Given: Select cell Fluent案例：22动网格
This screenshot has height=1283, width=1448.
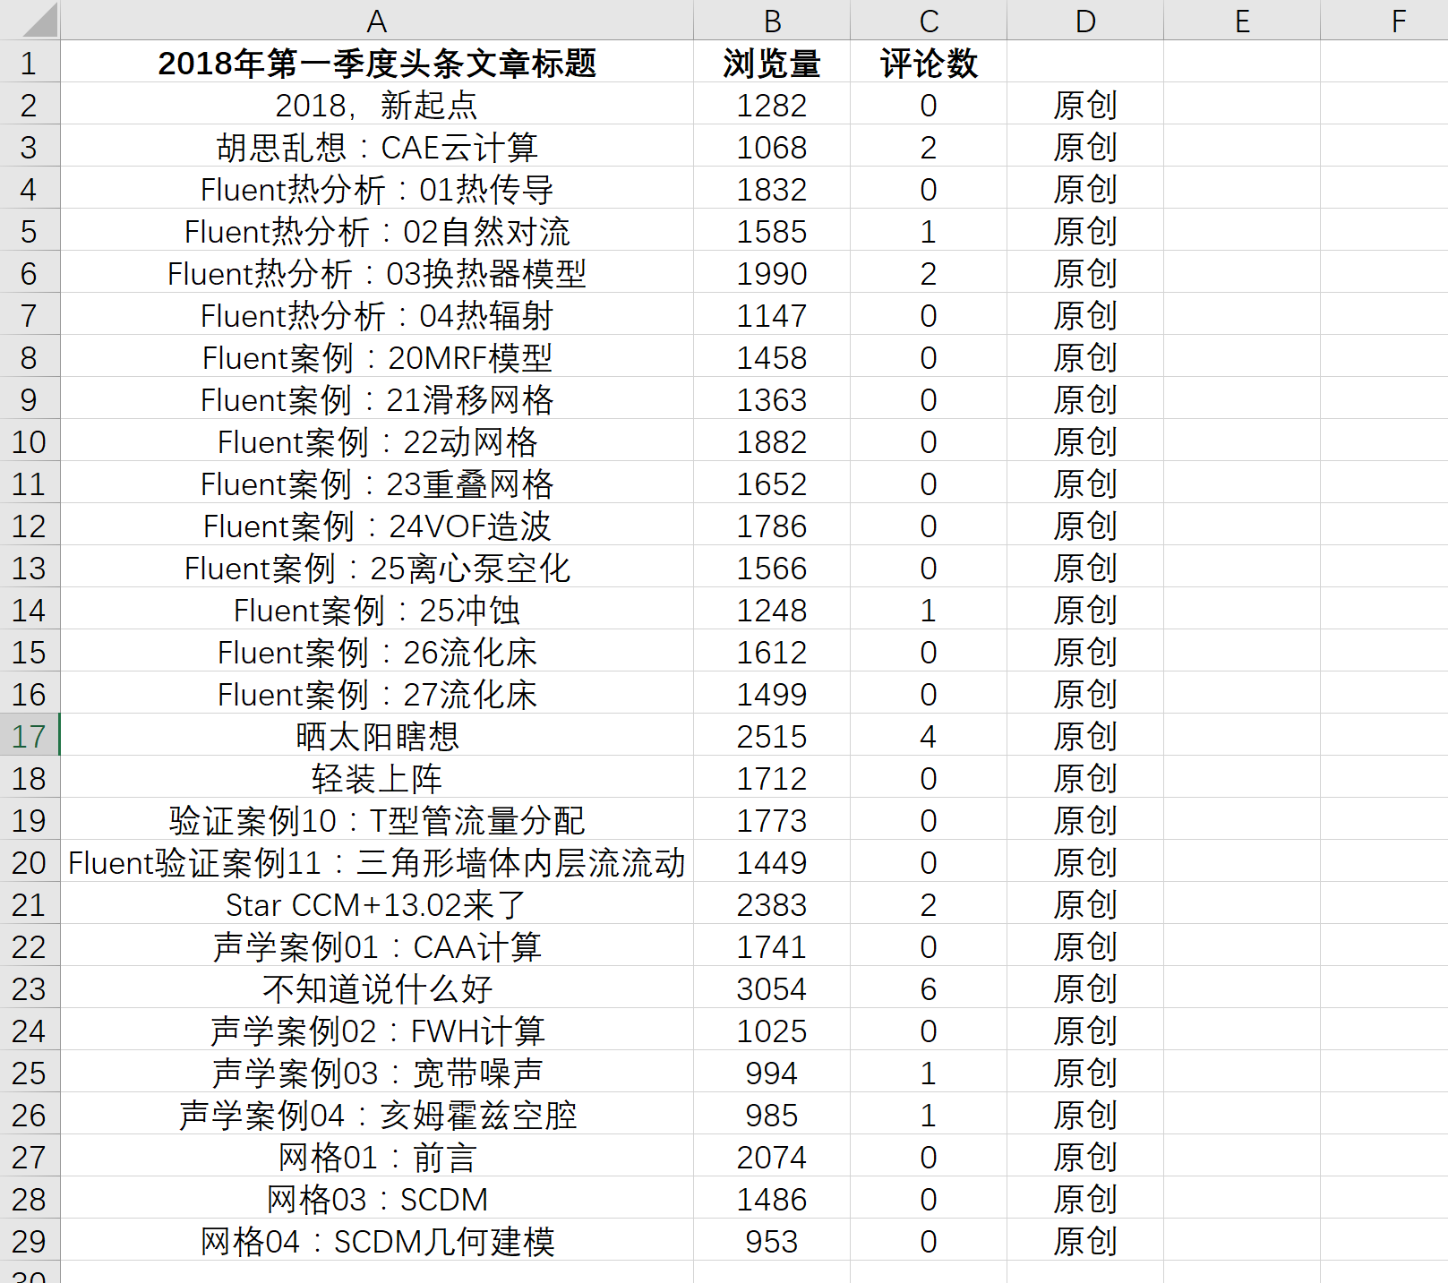Looking at the screenshot, I should click(x=377, y=440).
